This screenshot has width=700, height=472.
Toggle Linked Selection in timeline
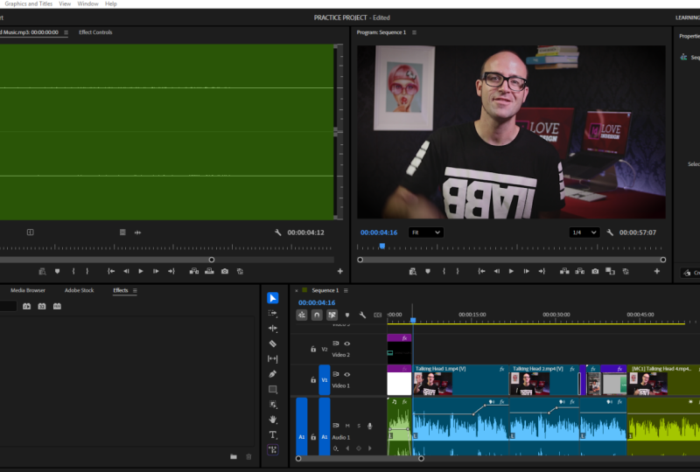332,315
